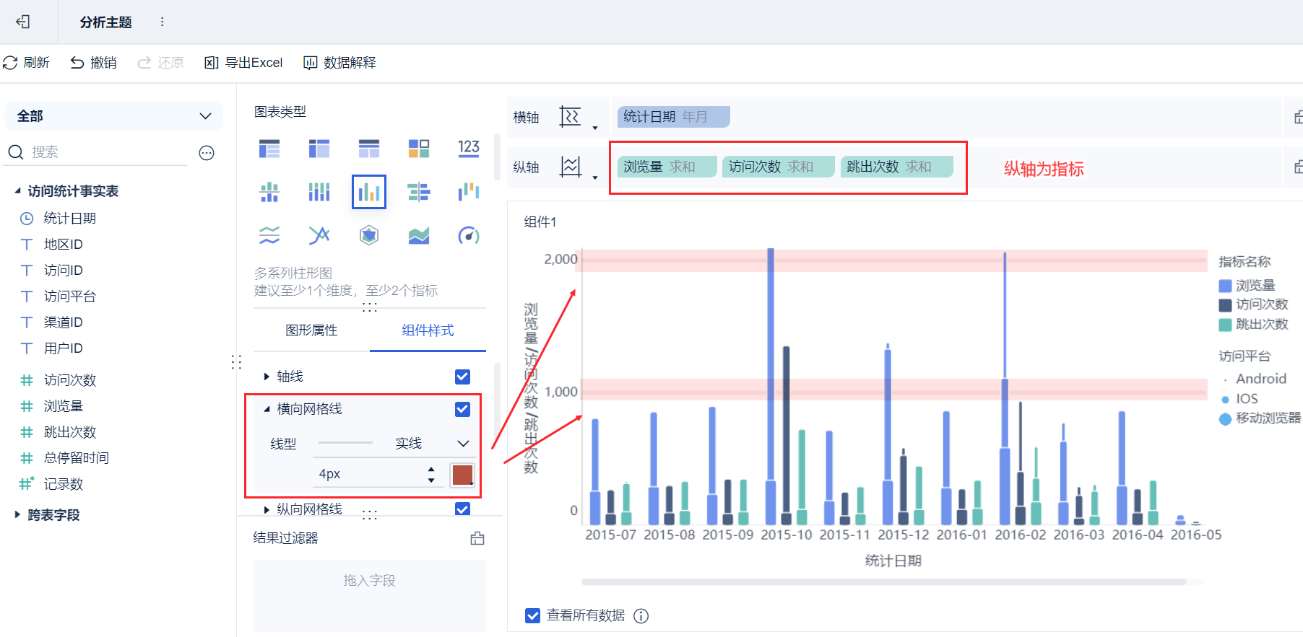Click the 访问次数 求和 pill on 纵轴
The image size is (1303, 637).
pyautogui.click(x=779, y=167)
